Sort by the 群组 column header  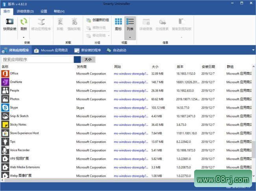230,67
